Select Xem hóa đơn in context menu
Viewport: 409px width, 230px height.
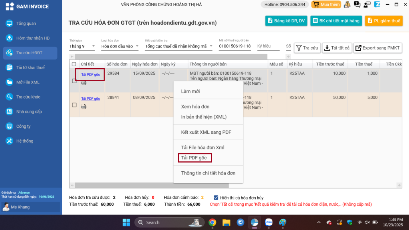(x=195, y=107)
